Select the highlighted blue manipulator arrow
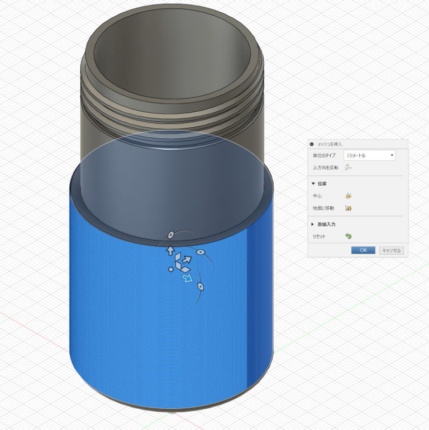 pos(188,278)
